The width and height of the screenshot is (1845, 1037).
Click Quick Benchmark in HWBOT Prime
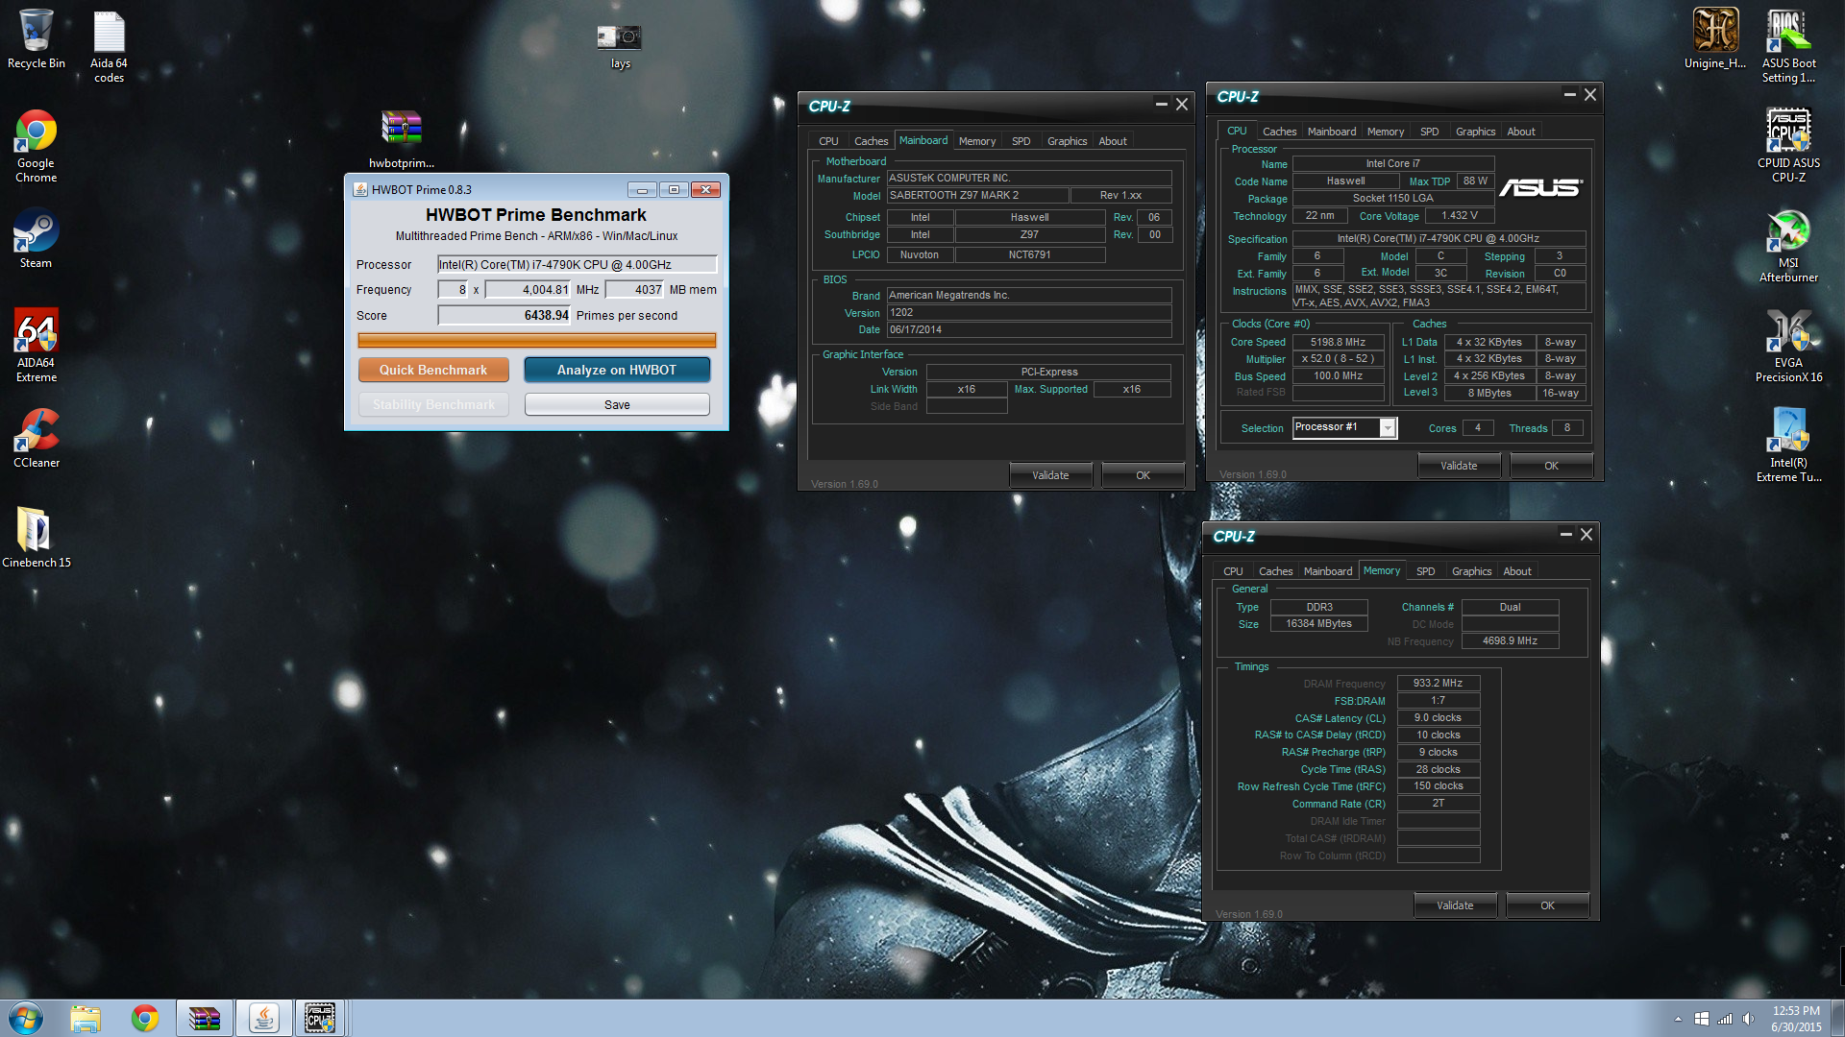tap(433, 370)
